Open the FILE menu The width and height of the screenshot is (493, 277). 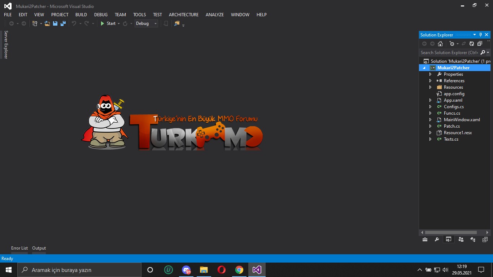coord(8,15)
